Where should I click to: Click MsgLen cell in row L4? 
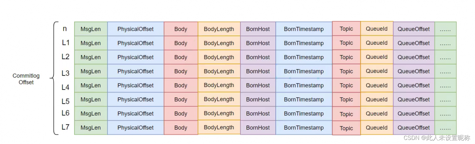click(91, 85)
